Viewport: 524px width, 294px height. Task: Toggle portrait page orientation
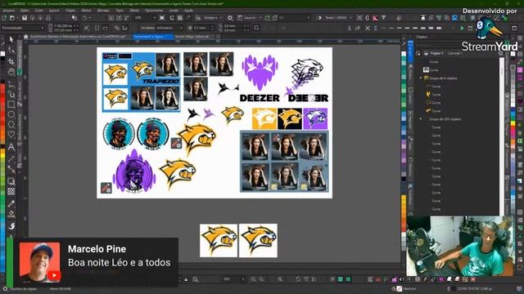click(x=97, y=29)
